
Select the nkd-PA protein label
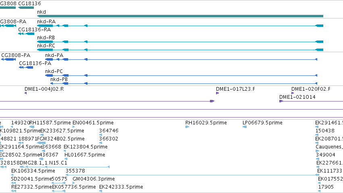click(54, 55)
